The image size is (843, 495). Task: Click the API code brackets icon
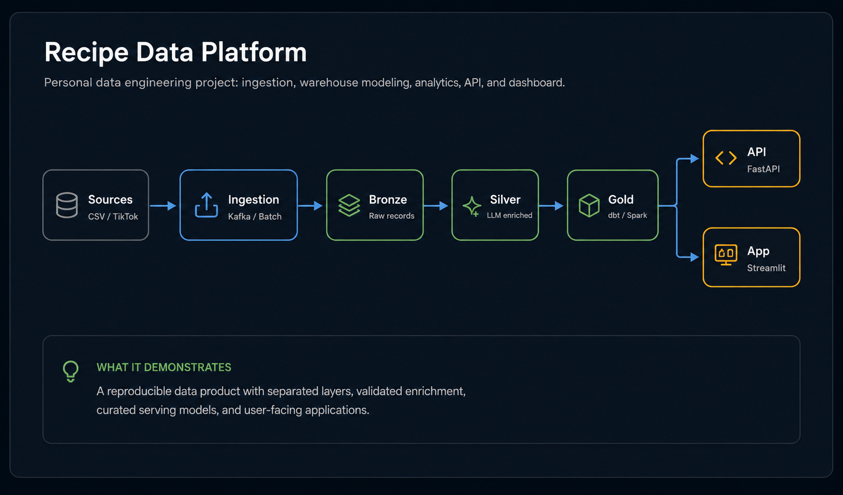point(726,158)
